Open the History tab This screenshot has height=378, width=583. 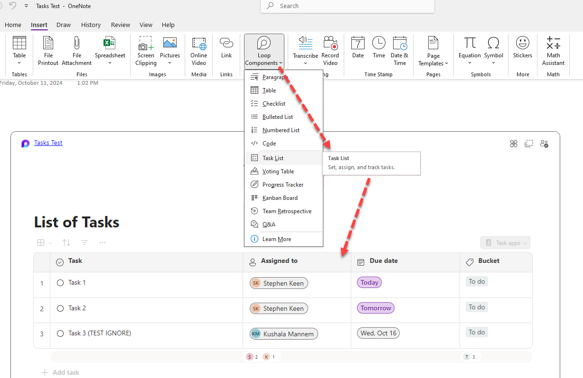click(x=91, y=25)
